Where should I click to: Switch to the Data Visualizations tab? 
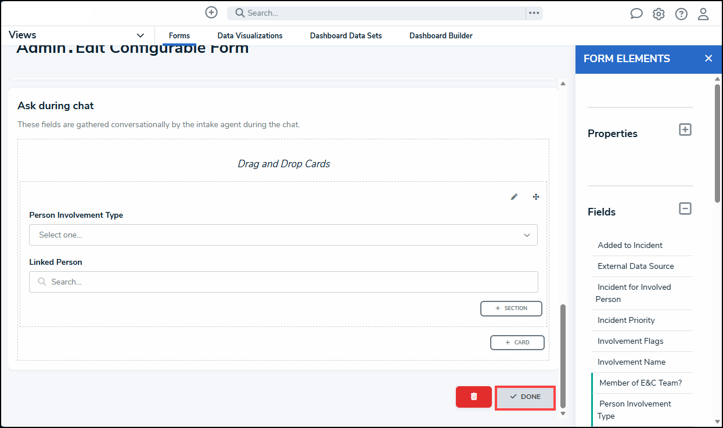pos(250,36)
